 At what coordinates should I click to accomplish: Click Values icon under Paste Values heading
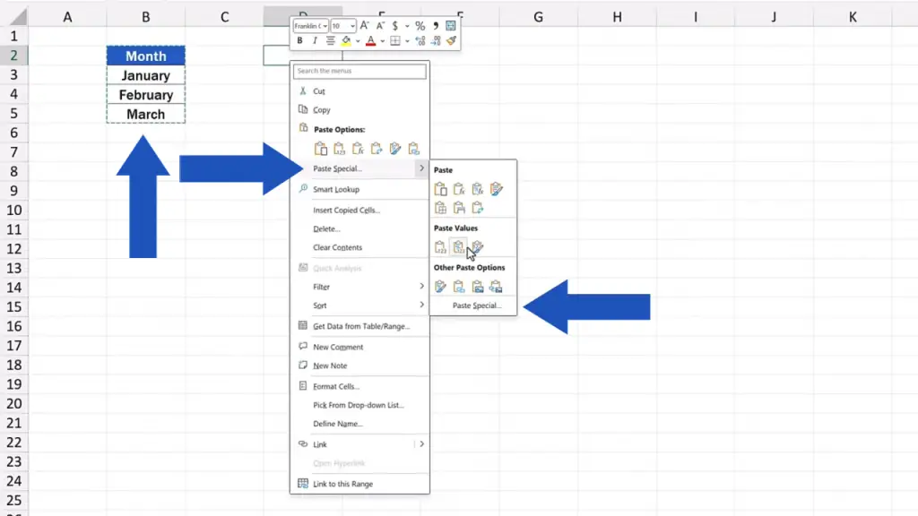pyautogui.click(x=440, y=247)
